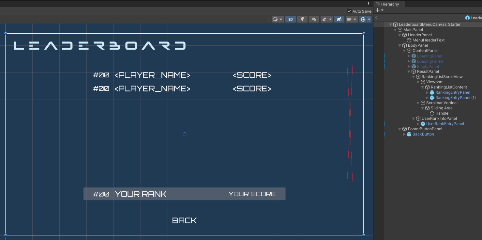Image resolution: width=482 pixels, height=240 pixels.
Task: Click the Scene camera settings icon
Action: coord(349,19)
